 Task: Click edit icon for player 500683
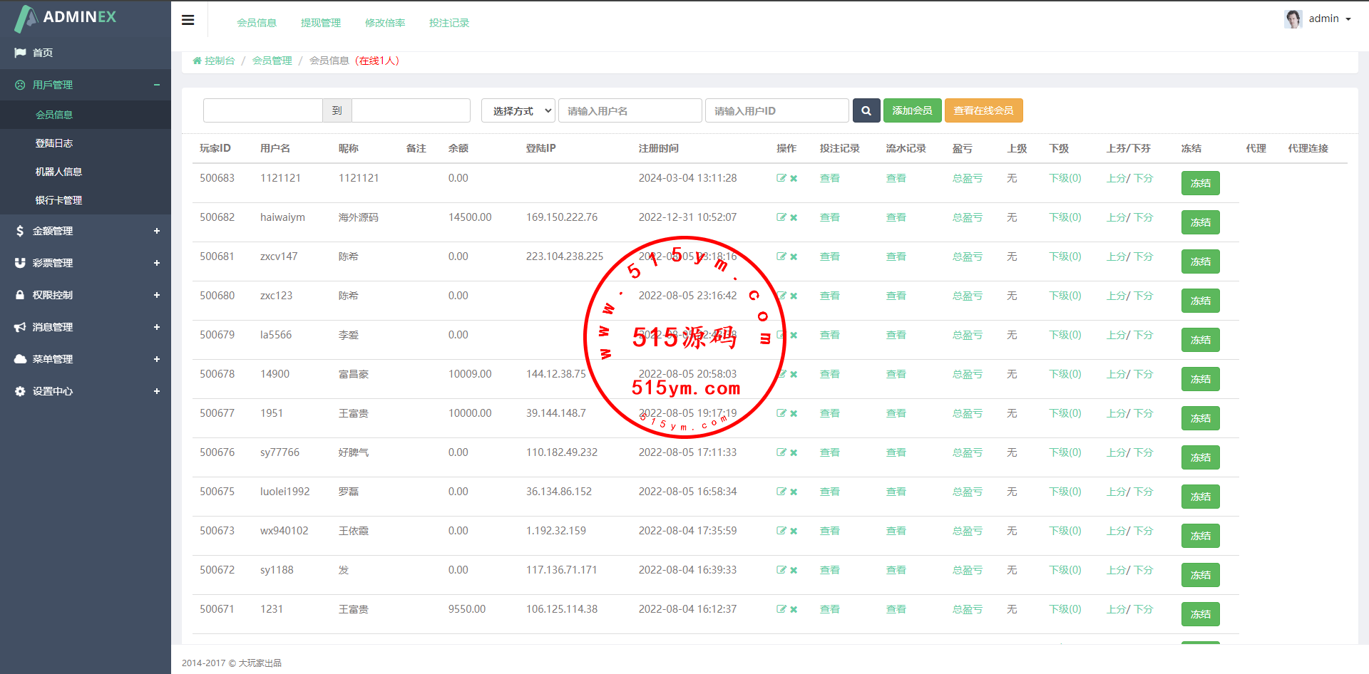point(781,178)
